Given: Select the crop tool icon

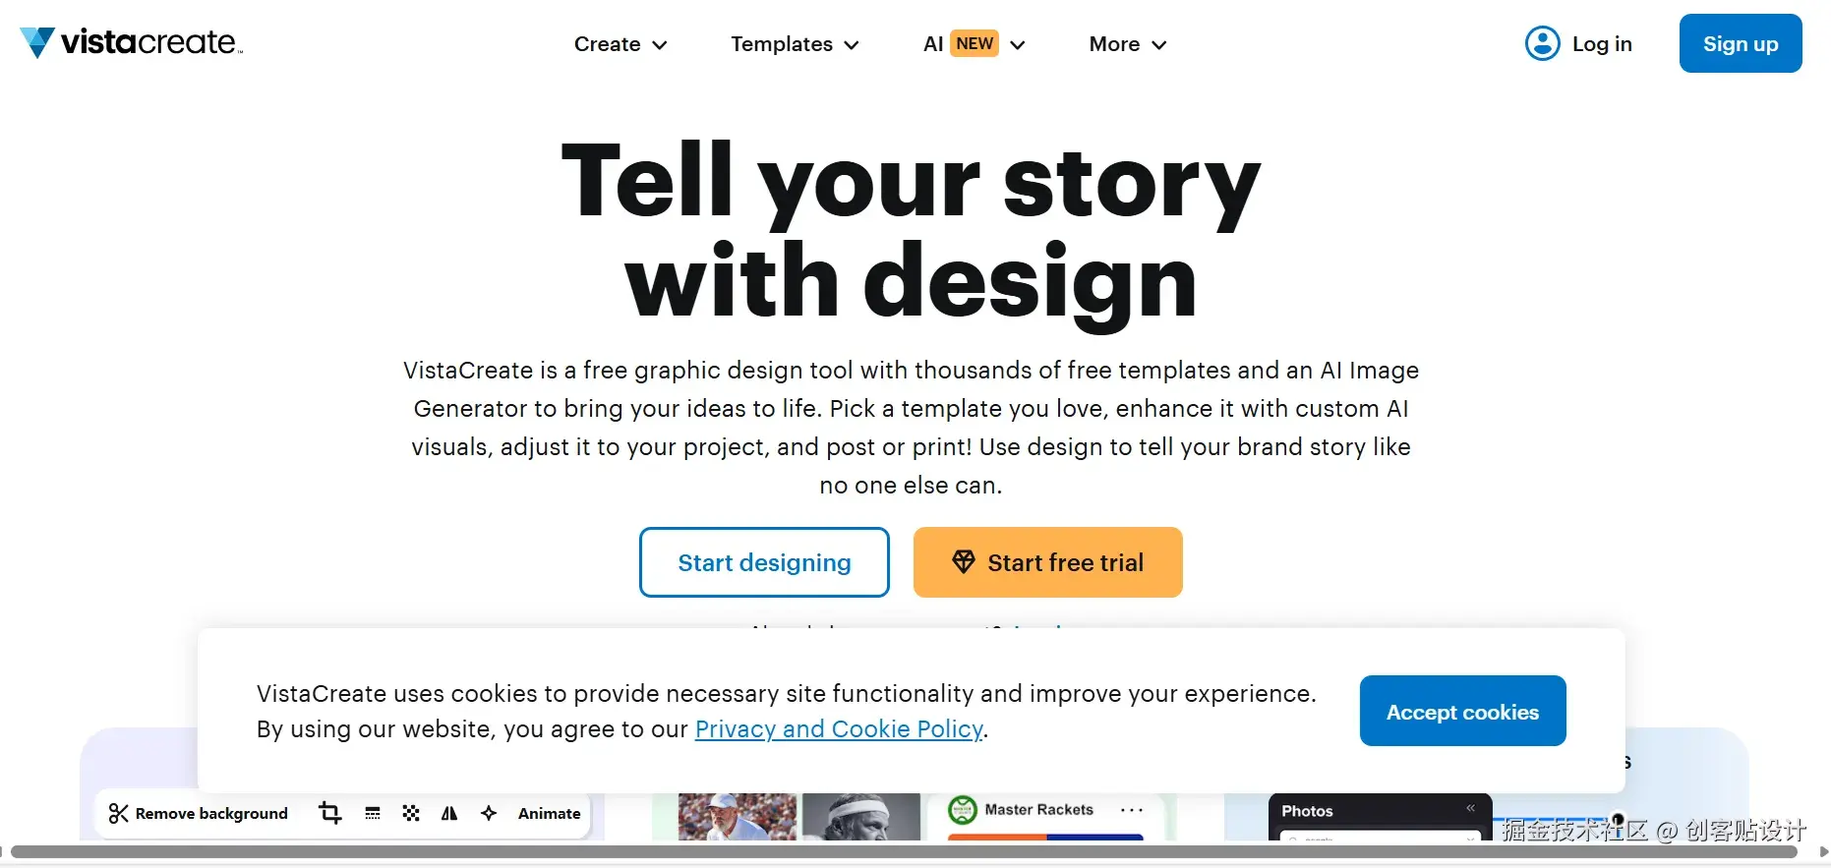Looking at the screenshot, I should 330,813.
